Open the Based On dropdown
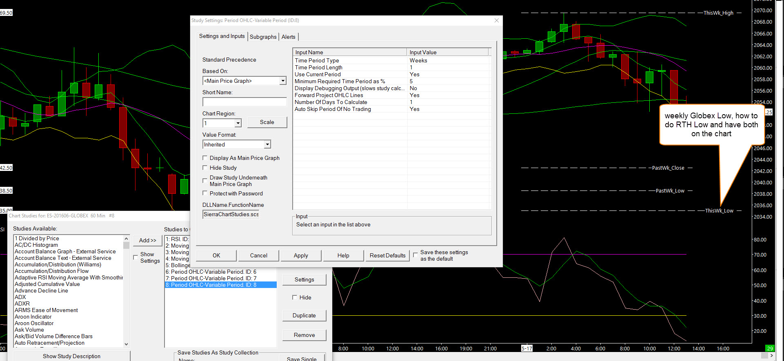The image size is (784, 361). pos(282,81)
